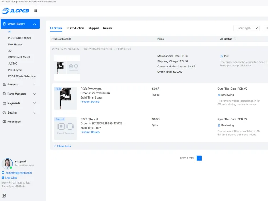Click Reviewing person icon for PCB Prototype
The image size is (268, 201).
click(x=219, y=95)
